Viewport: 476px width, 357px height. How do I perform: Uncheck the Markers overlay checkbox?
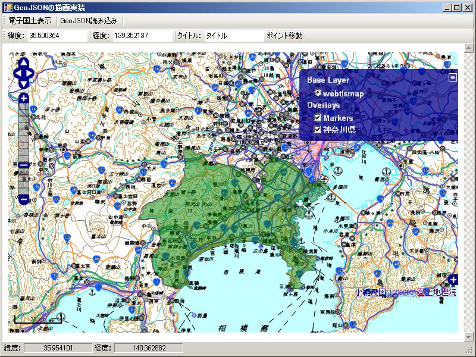tap(318, 118)
